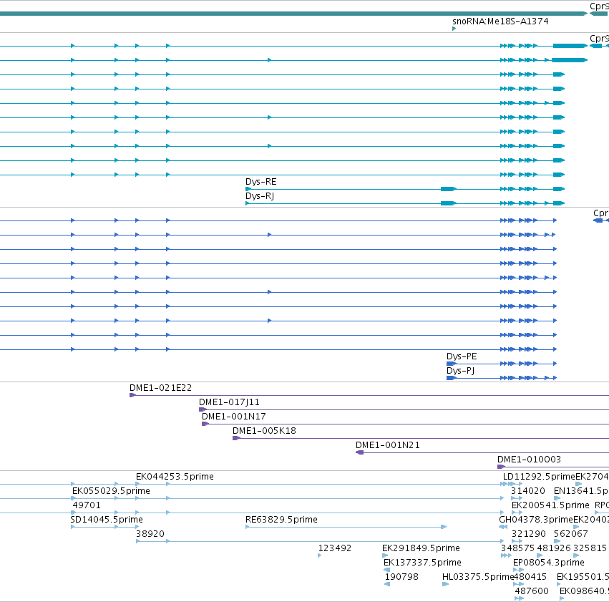Image resolution: width=609 pixels, height=602 pixels.
Task: Select the snoRNA:Me18S-A1374 gene label
Action: tap(500, 21)
